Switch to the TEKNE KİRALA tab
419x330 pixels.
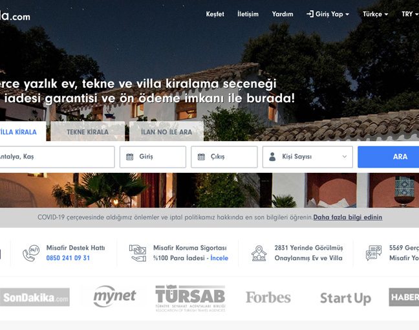88,131
